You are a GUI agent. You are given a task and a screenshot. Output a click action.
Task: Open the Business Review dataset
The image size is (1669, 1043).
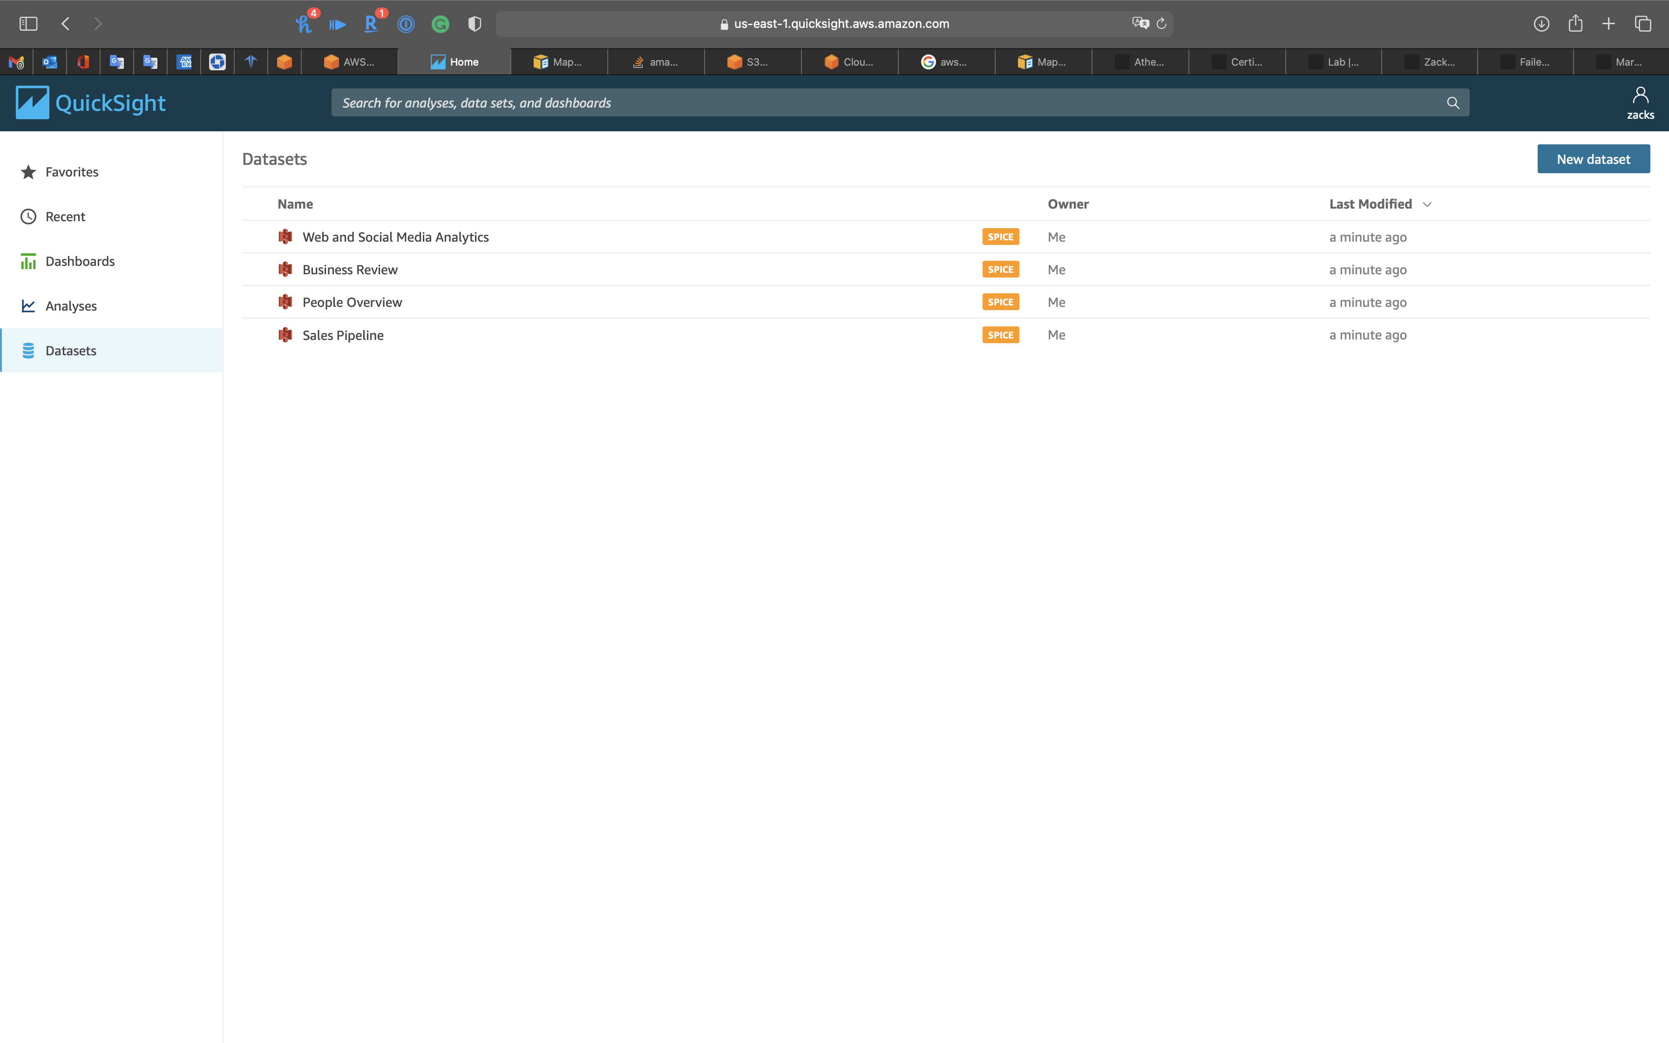[x=350, y=270]
